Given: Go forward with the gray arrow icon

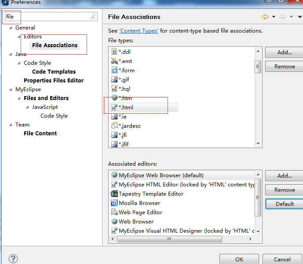Looking at the screenshot, I should [x=283, y=17].
